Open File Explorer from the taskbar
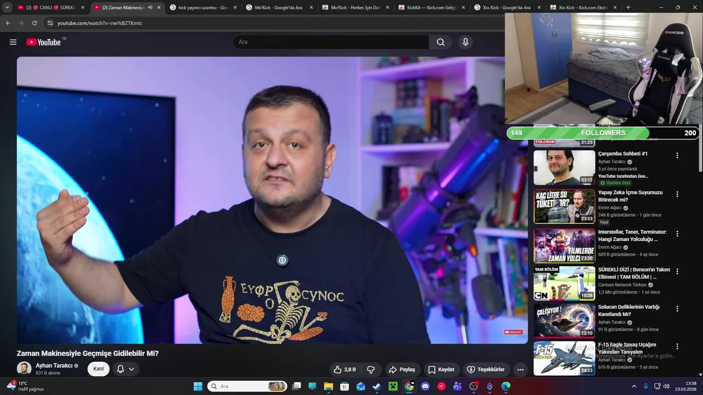Screen dimensions: 703x395 [328, 386]
